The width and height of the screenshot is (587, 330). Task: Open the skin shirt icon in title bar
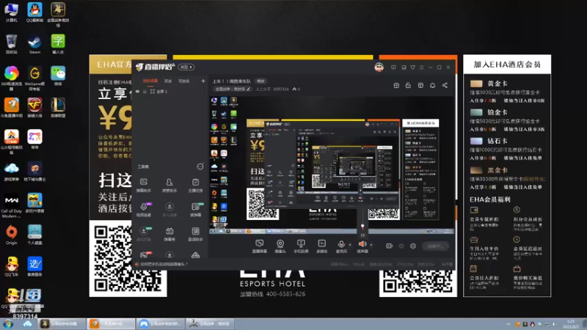click(x=412, y=67)
